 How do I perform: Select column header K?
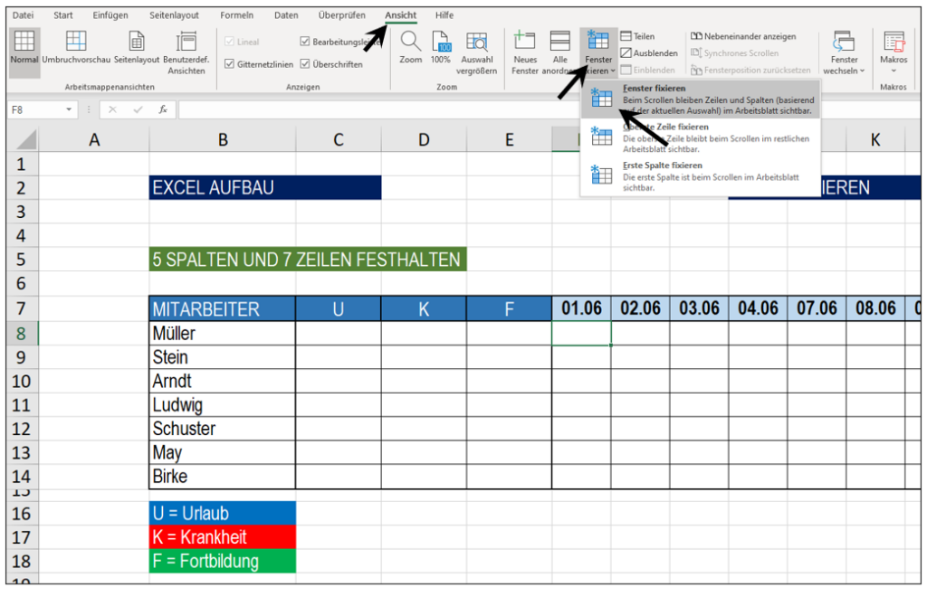875,140
